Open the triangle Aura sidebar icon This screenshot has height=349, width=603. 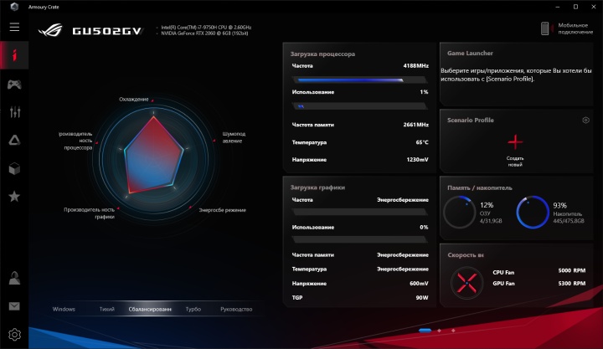(x=14, y=141)
